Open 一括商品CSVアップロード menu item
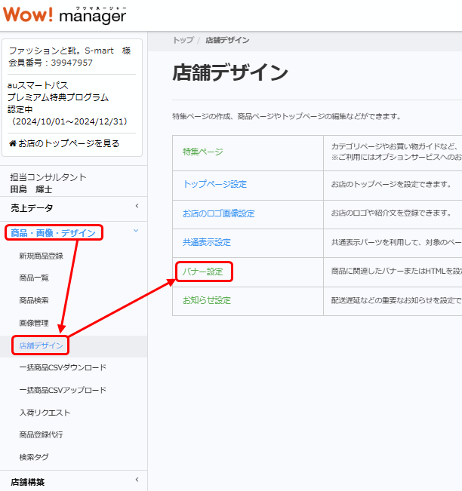The image size is (462, 491). coord(63,390)
